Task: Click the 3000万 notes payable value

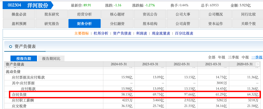Action: coord(222,83)
